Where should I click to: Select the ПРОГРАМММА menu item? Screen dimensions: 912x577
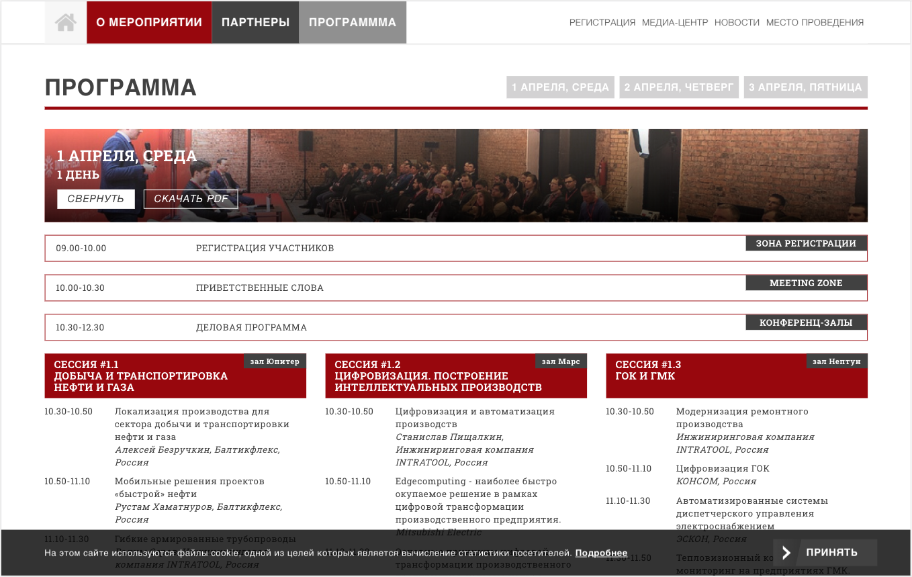coord(353,22)
